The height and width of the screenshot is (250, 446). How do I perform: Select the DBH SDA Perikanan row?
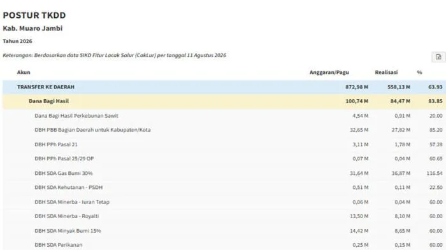coord(224,245)
